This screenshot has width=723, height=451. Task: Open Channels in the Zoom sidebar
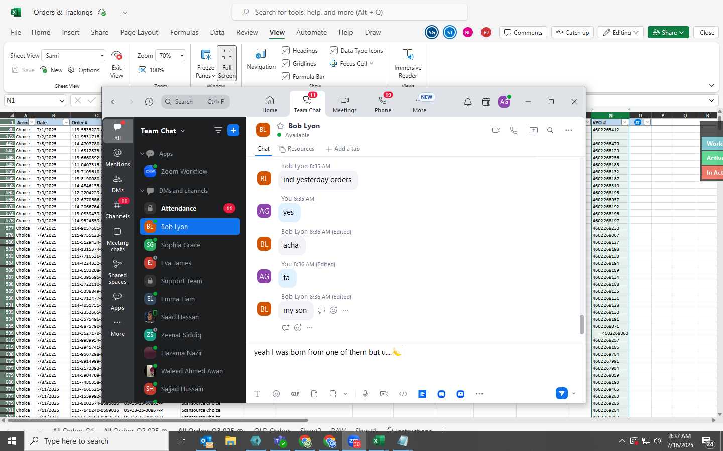tap(117, 209)
